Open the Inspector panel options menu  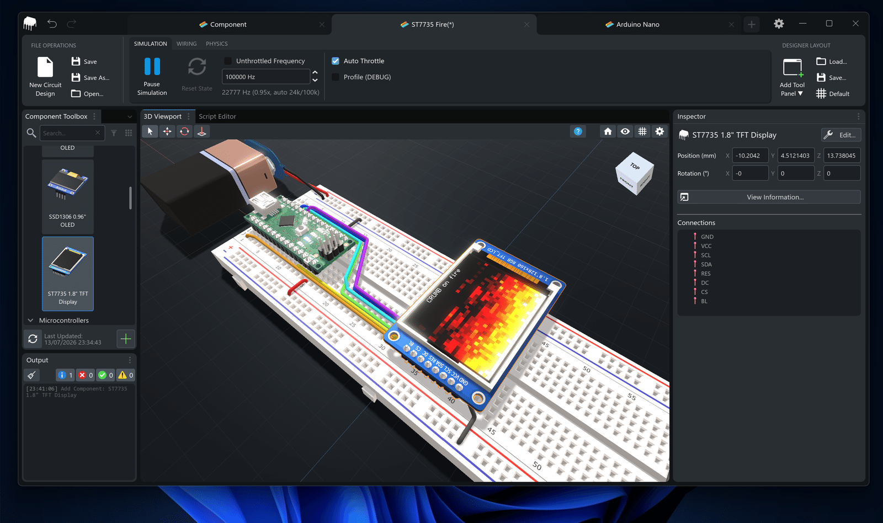click(858, 116)
